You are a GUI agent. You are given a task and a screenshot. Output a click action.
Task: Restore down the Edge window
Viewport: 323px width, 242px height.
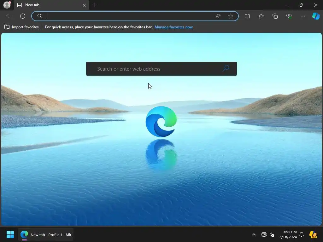(x=301, y=5)
